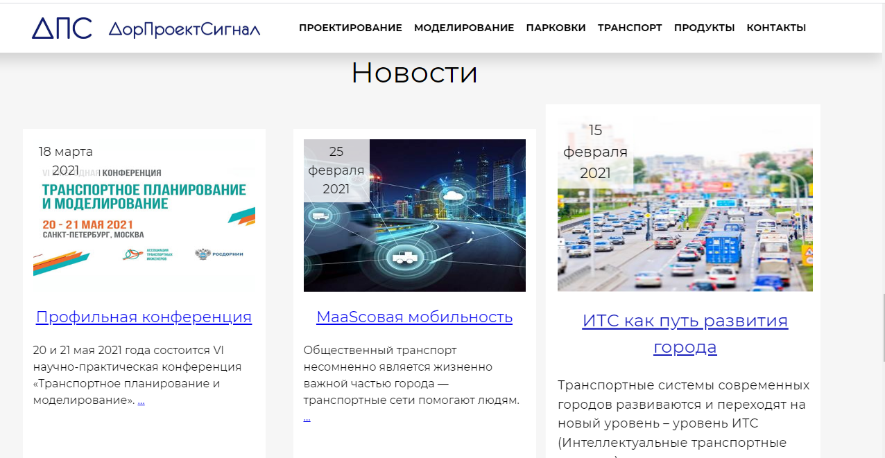The width and height of the screenshot is (885, 458).
Task: Click text starting '20 и 21 мая 2021 года'
Action: [x=137, y=375]
